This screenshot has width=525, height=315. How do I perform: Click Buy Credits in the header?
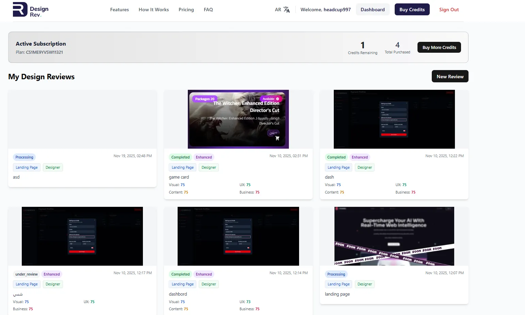[x=412, y=10]
